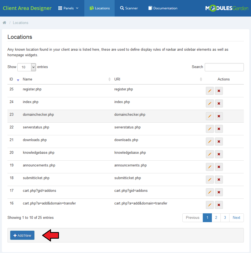Open the Locations tab in navbar
This screenshot has height=253, width=251.
[99, 8]
